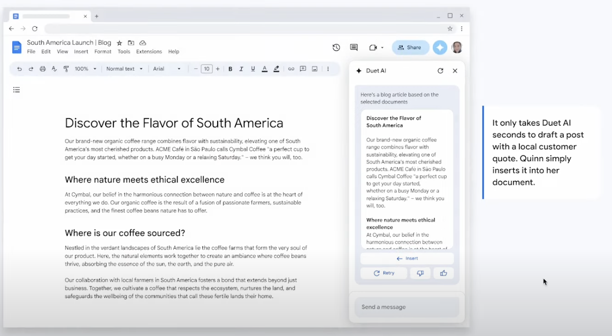
Task: Click the document title South America Launch
Action: click(x=69, y=42)
